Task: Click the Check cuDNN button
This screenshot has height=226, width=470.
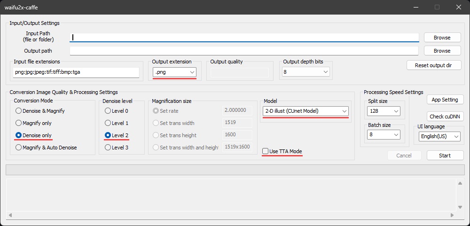Action: point(445,117)
